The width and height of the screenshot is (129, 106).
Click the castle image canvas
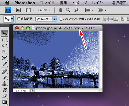click(x=56, y=60)
